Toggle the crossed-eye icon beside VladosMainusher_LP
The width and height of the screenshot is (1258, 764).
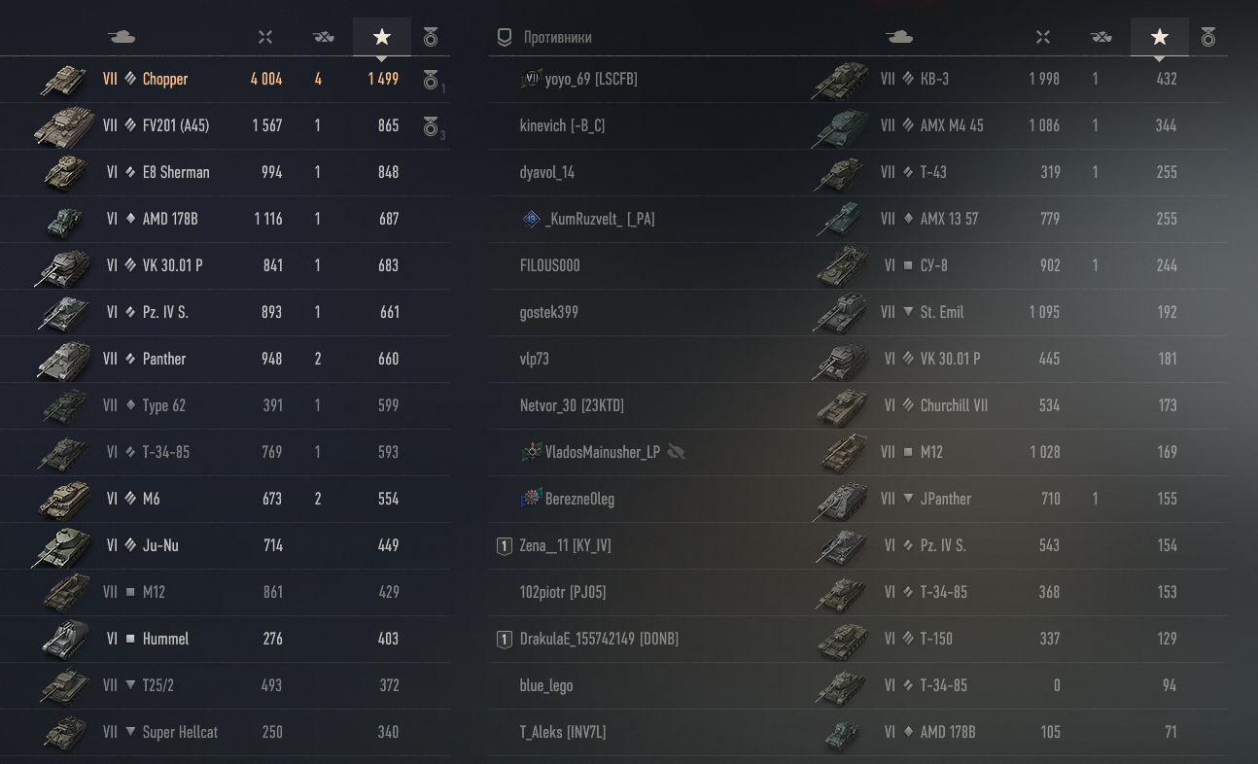[677, 452]
